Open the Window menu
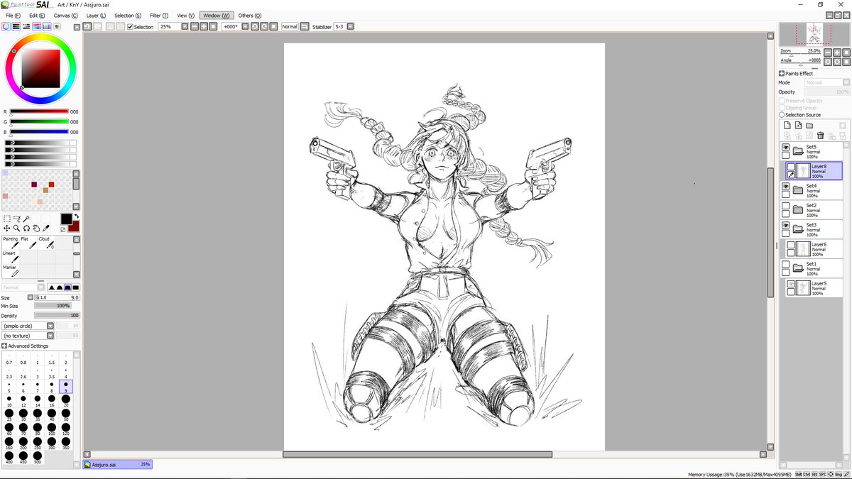 click(x=215, y=15)
